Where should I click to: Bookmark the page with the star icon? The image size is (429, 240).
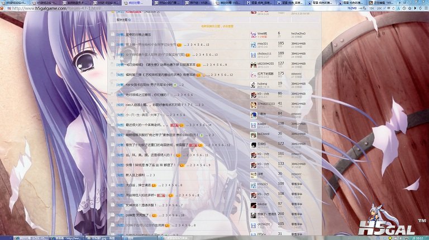[409, 8]
